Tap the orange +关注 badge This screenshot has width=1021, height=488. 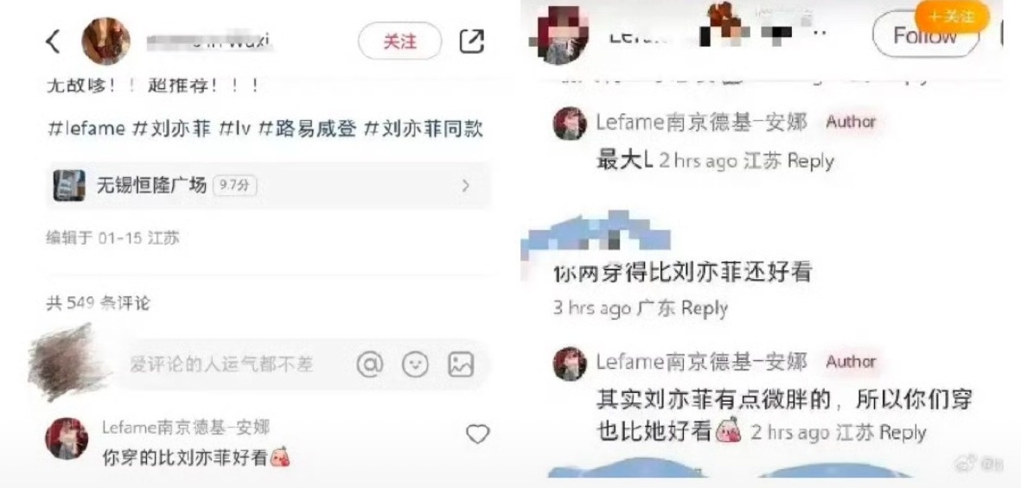pyautogui.click(x=951, y=16)
